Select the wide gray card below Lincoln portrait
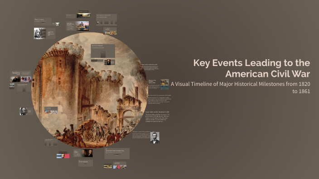This screenshot has height=179, width=319. coord(117,154)
